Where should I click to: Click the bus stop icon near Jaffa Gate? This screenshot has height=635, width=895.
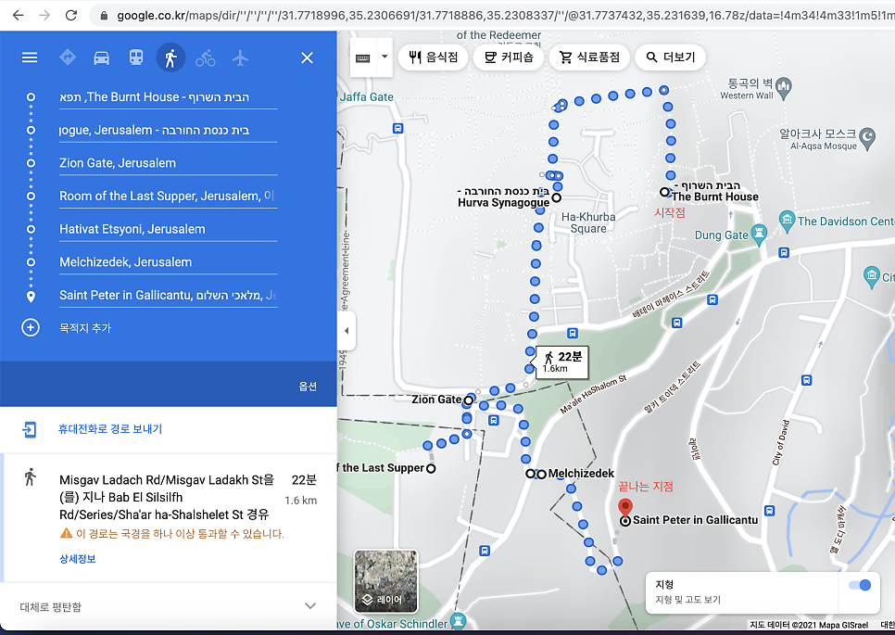click(397, 129)
